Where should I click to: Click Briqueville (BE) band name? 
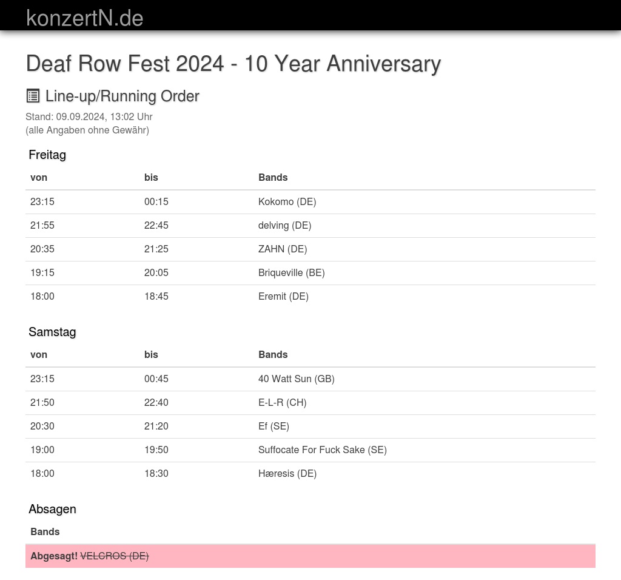tap(292, 272)
